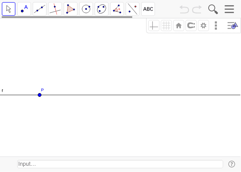The width and height of the screenshot is (241, 172).
Task: Click point P on the line
Action: pyautogui.click(x=40, y=95)
